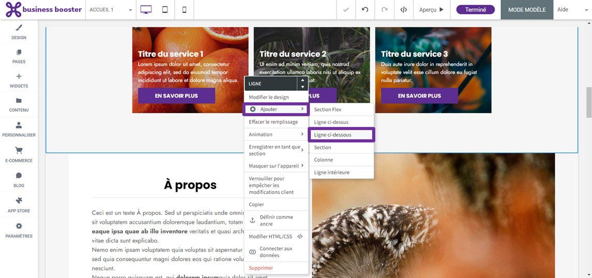Click the redo arrow icon

coord(384,10)
